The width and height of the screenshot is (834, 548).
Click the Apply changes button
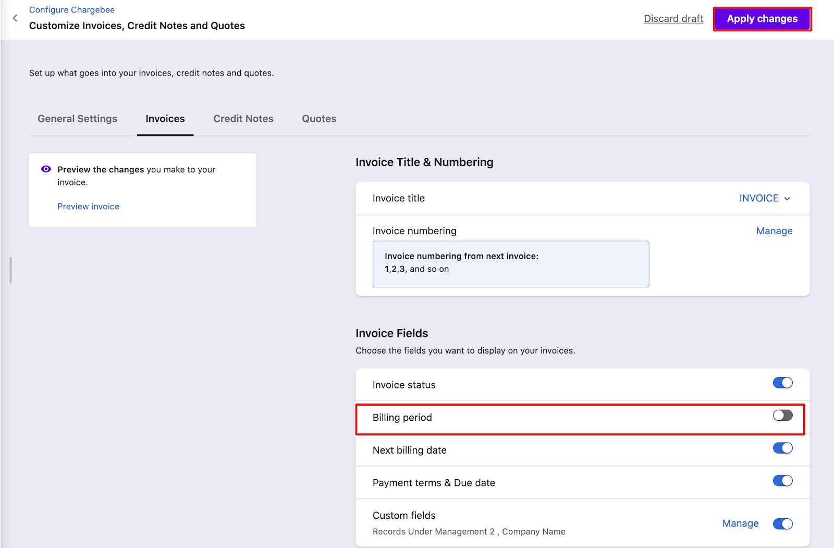(762, 19)
